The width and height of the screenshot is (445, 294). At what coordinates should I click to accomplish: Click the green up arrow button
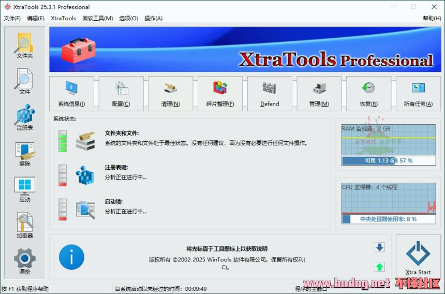tap(380, 267)
